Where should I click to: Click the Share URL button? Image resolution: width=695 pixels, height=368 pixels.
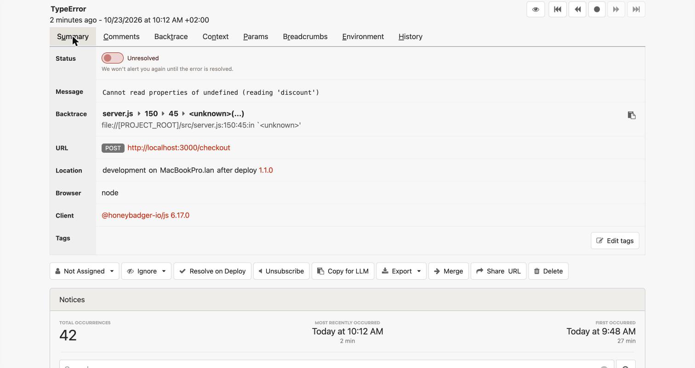click(498, 271)
